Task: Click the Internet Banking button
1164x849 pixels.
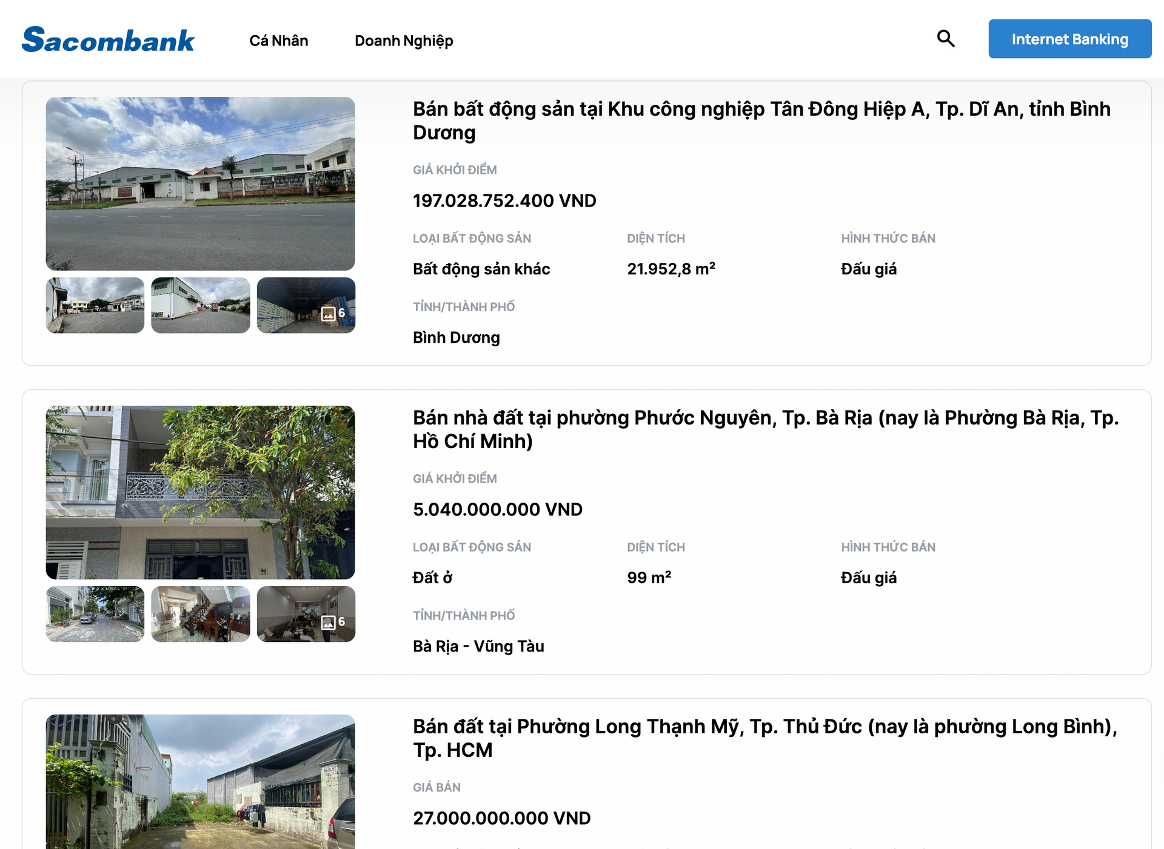Action: tap(1069, 39)
